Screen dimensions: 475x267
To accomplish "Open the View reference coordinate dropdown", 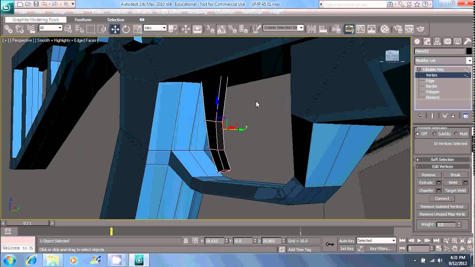I will click(155, 28).
